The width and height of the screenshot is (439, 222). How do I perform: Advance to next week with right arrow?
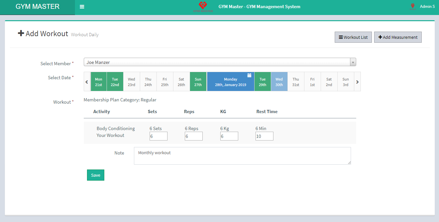[357, 82]
